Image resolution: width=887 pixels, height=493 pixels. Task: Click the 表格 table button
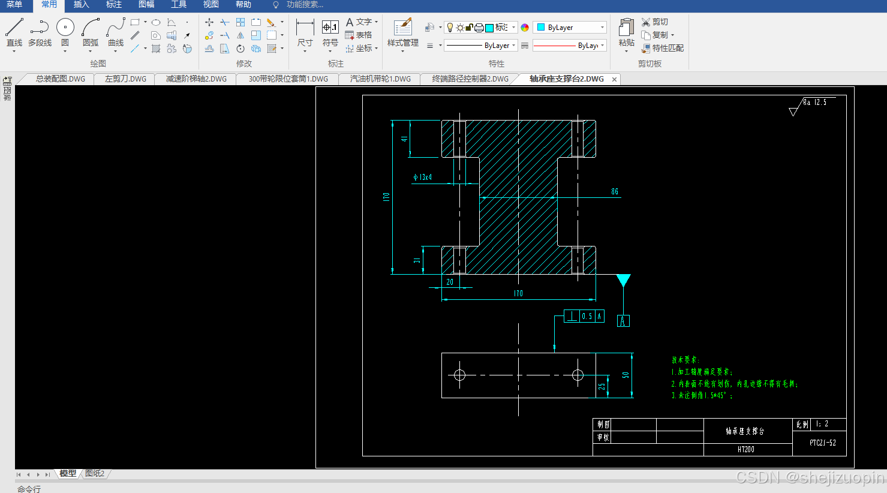pyautogui.click(x=359, y=35)
